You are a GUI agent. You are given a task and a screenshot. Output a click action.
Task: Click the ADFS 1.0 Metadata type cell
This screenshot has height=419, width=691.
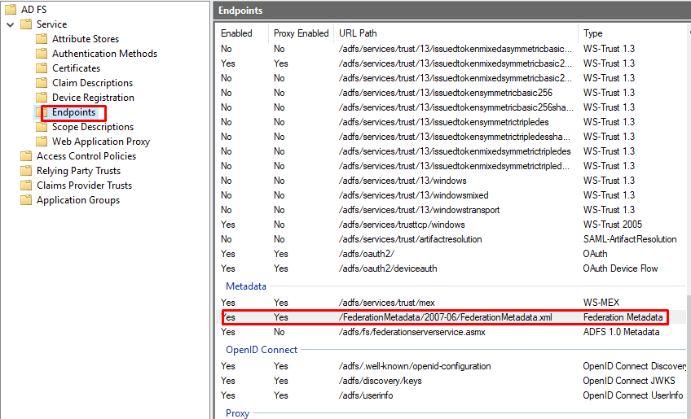[x=622, y=332]
